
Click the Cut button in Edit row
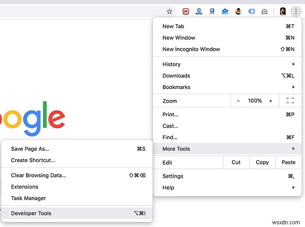tap(236, 163)
